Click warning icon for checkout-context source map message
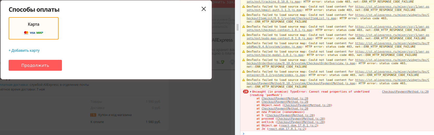 244,27
